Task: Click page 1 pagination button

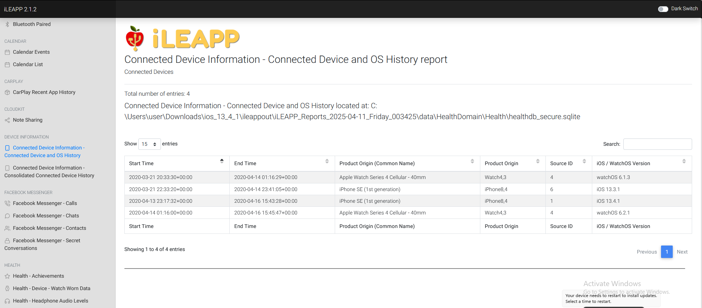Action: pyautogui.click(x=667, y=252)
